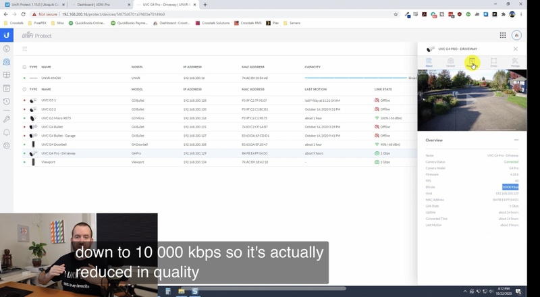540x297 pixels.
Task: Sort cameras table by MAC ADDRESS header
Action: pos(252,89)
